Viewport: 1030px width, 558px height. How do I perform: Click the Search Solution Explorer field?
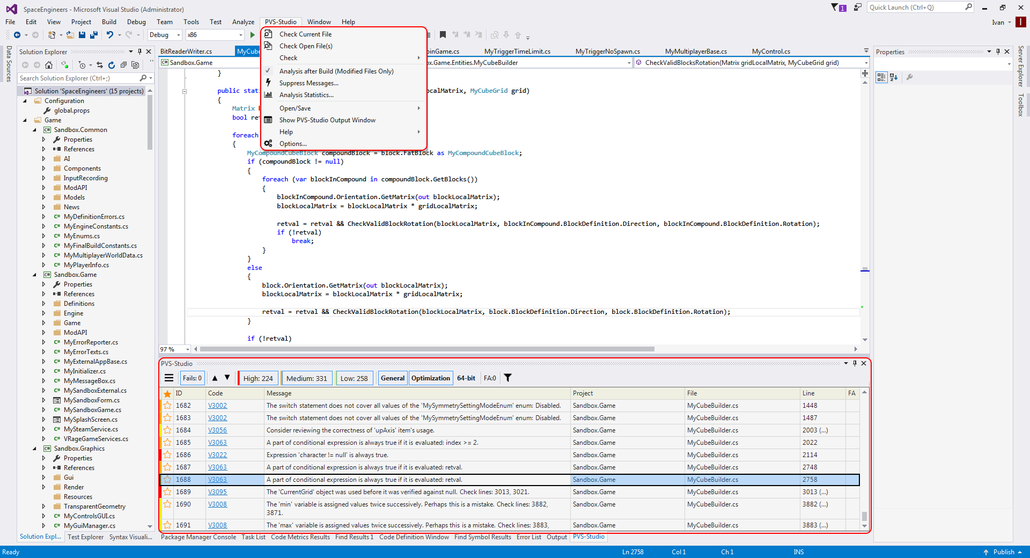(78, 78)
